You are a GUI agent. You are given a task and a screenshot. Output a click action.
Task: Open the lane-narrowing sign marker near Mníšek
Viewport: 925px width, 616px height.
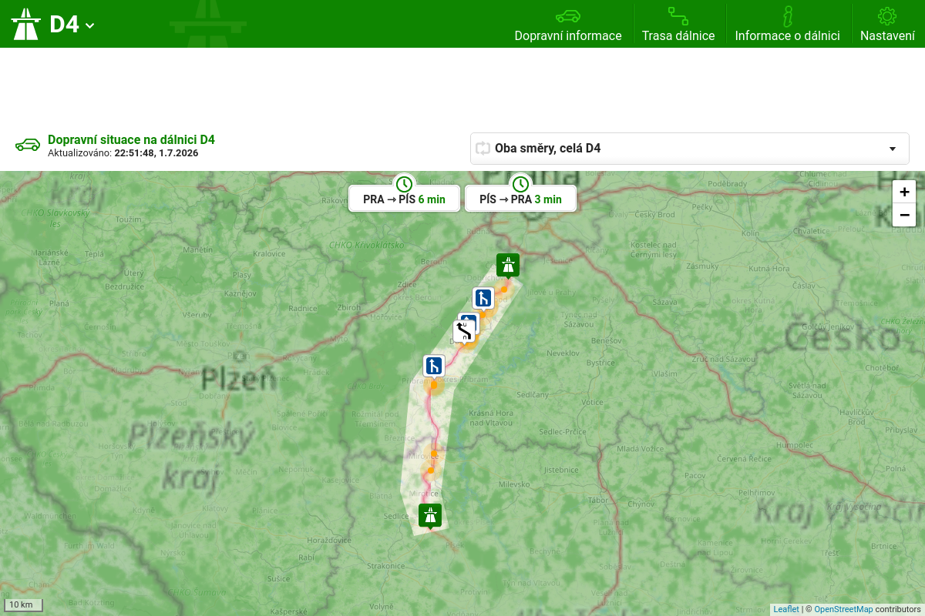[483, 298]
